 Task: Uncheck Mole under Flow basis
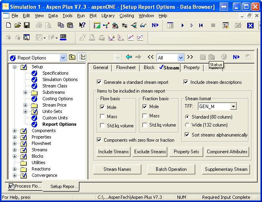102,107
